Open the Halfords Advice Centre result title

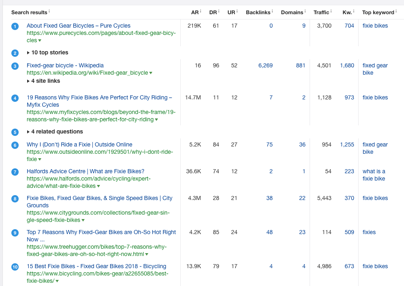tap(86, 172)
